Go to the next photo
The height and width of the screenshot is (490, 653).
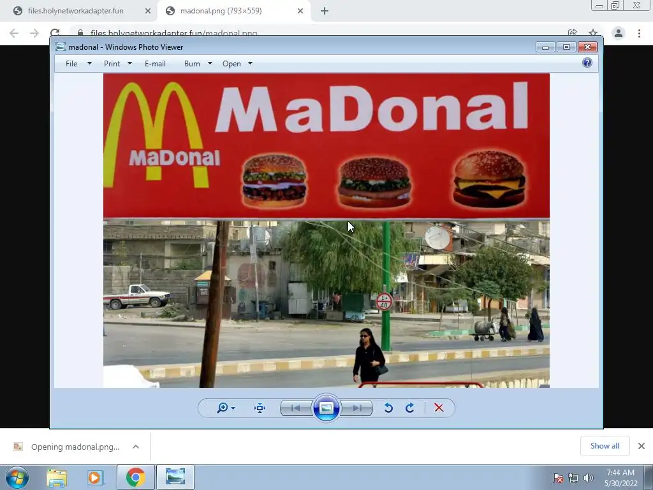(357, 408)
